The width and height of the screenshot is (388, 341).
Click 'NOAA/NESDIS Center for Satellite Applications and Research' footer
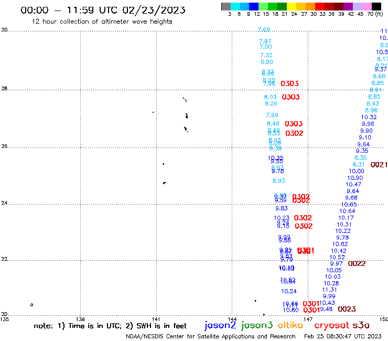coord(211,336)
